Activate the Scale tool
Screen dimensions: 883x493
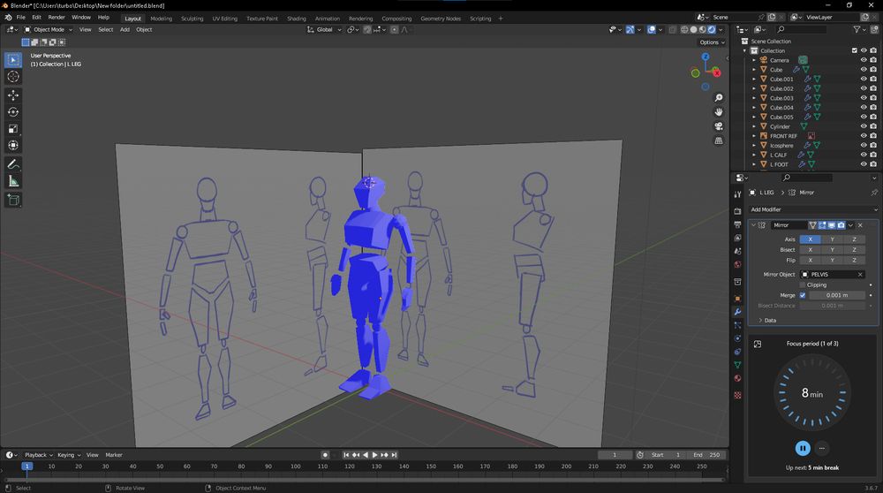[x=13, y=129]
